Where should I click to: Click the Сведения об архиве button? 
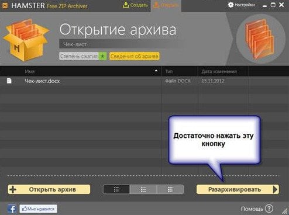point(135,56)
